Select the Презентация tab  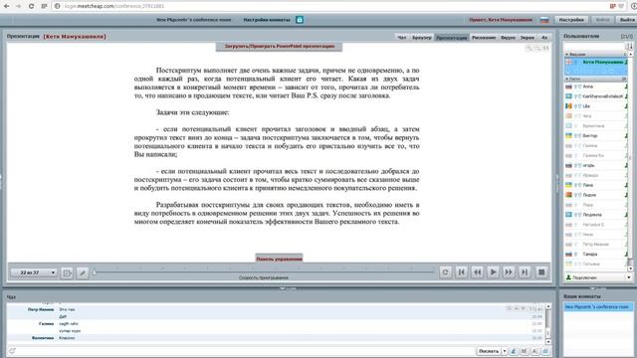pyautogui.click(x=451, y=38)
